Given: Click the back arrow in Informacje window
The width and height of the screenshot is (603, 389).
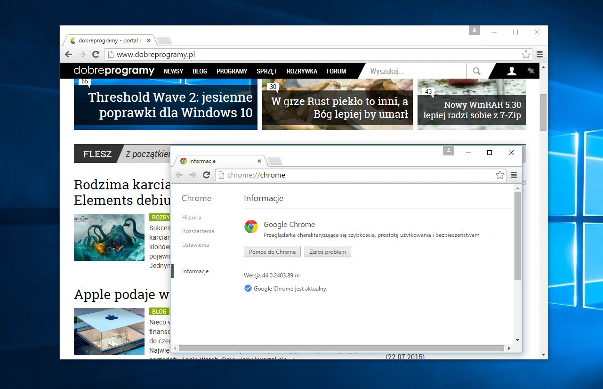Looking at the screenshot, I should coord(179,175).
